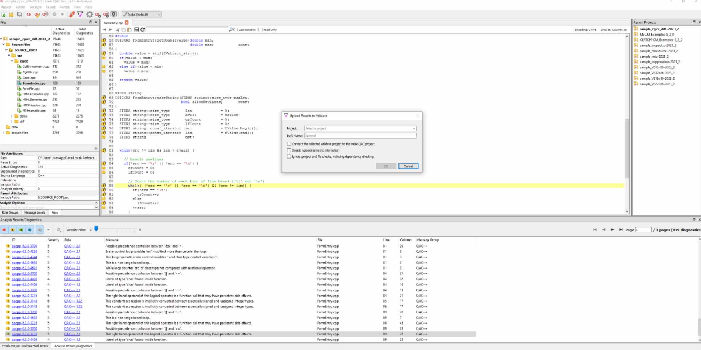Select HTTPHeaders.cpp in the Files tree
The width and height of the screenshot is (701, 350).
[35, 105]
